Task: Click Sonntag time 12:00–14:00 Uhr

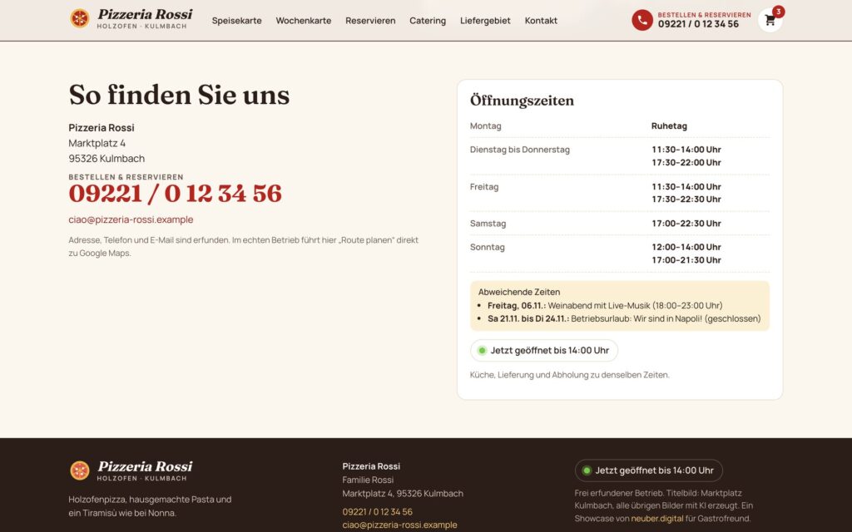Action: [686, 247]
